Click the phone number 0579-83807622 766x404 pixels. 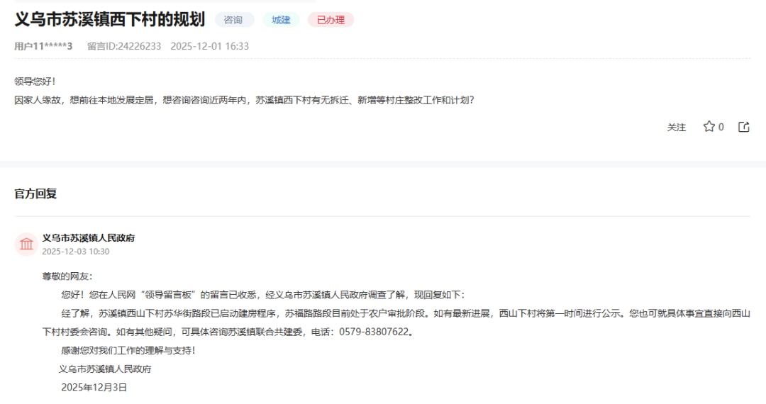374,332
